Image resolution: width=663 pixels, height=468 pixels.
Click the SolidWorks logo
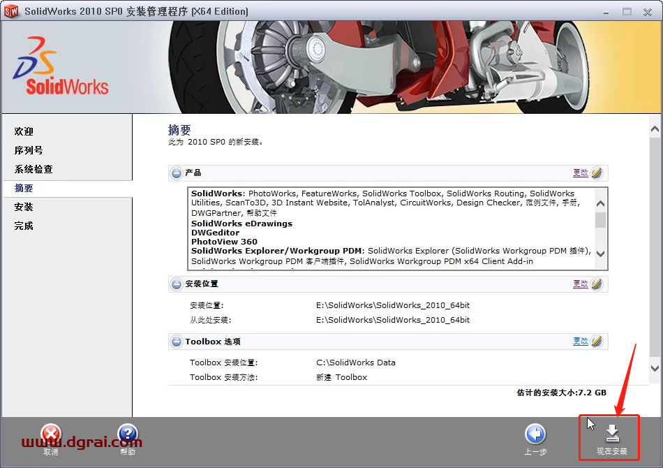pos(61,66)
